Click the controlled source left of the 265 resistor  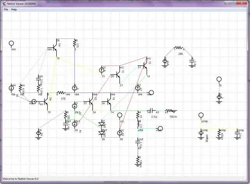165,61
